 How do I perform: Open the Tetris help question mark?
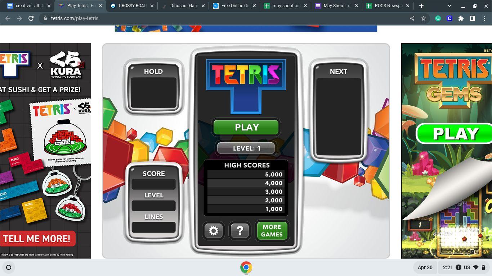240,231
